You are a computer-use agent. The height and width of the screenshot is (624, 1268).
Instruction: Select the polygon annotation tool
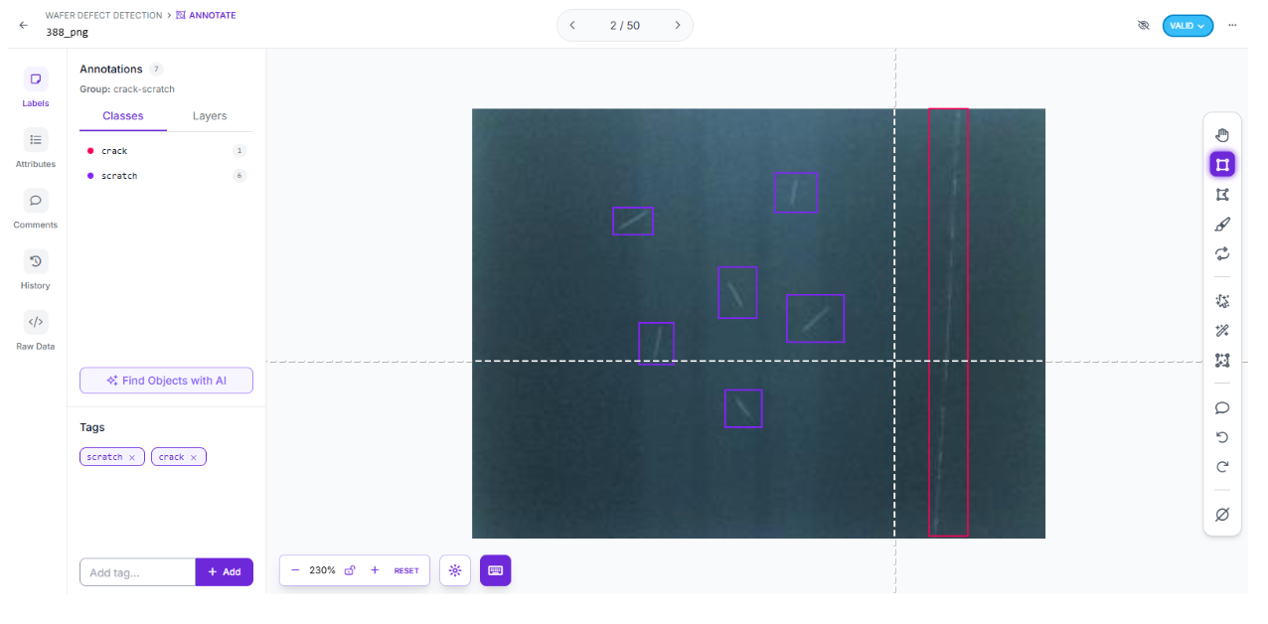pos(1222,195)
